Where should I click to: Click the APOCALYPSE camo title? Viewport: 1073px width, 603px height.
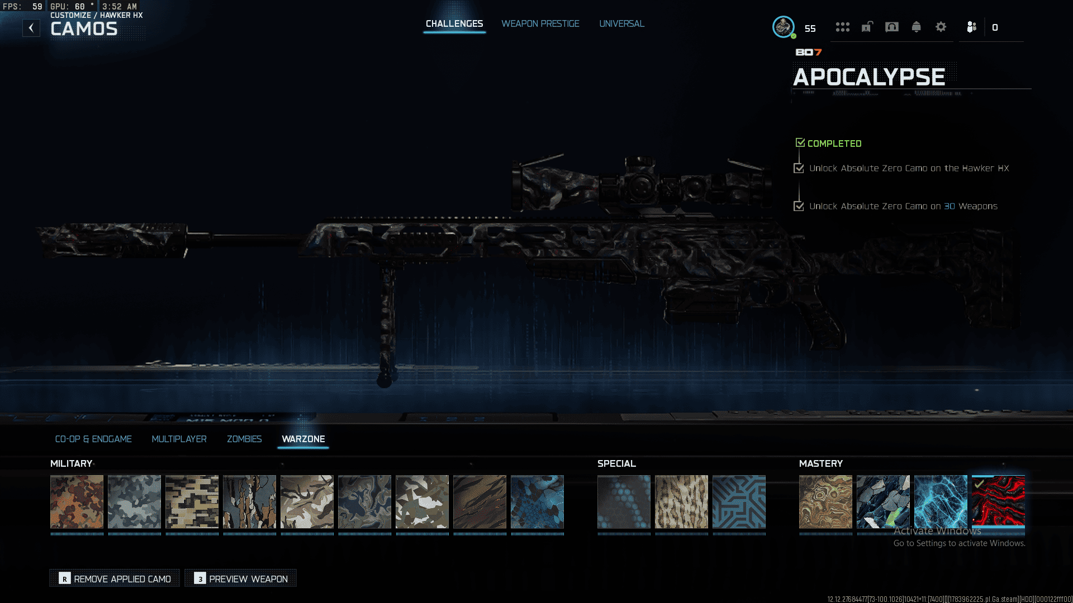[870, 77]
